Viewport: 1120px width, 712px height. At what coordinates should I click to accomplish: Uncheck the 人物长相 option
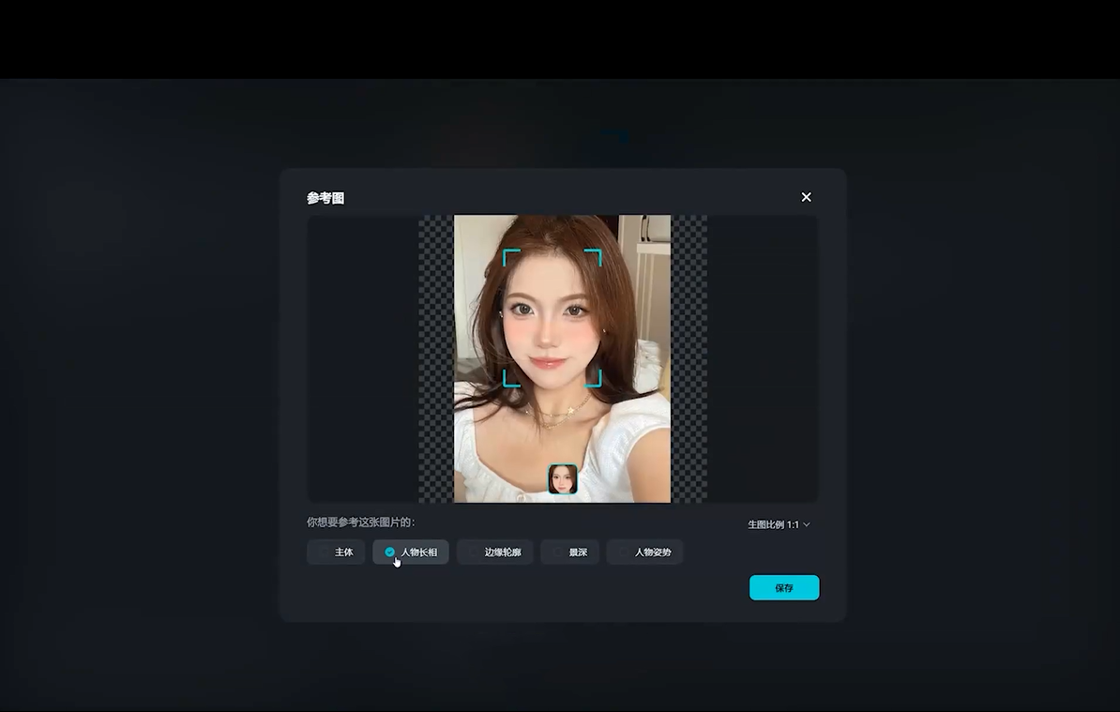411,553
